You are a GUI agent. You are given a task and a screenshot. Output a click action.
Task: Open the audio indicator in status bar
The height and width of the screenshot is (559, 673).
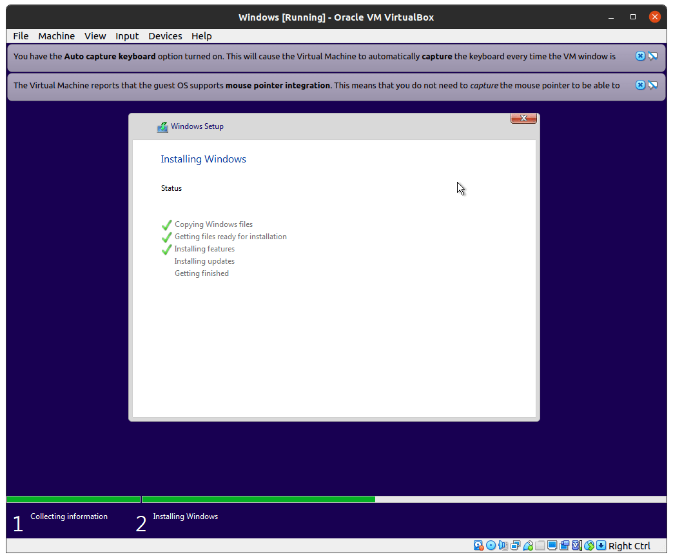503,545
